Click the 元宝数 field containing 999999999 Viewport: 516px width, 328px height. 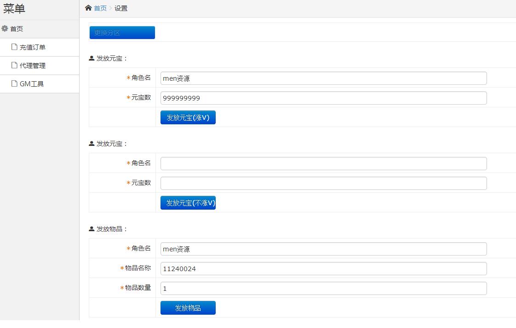pos(323,98)
